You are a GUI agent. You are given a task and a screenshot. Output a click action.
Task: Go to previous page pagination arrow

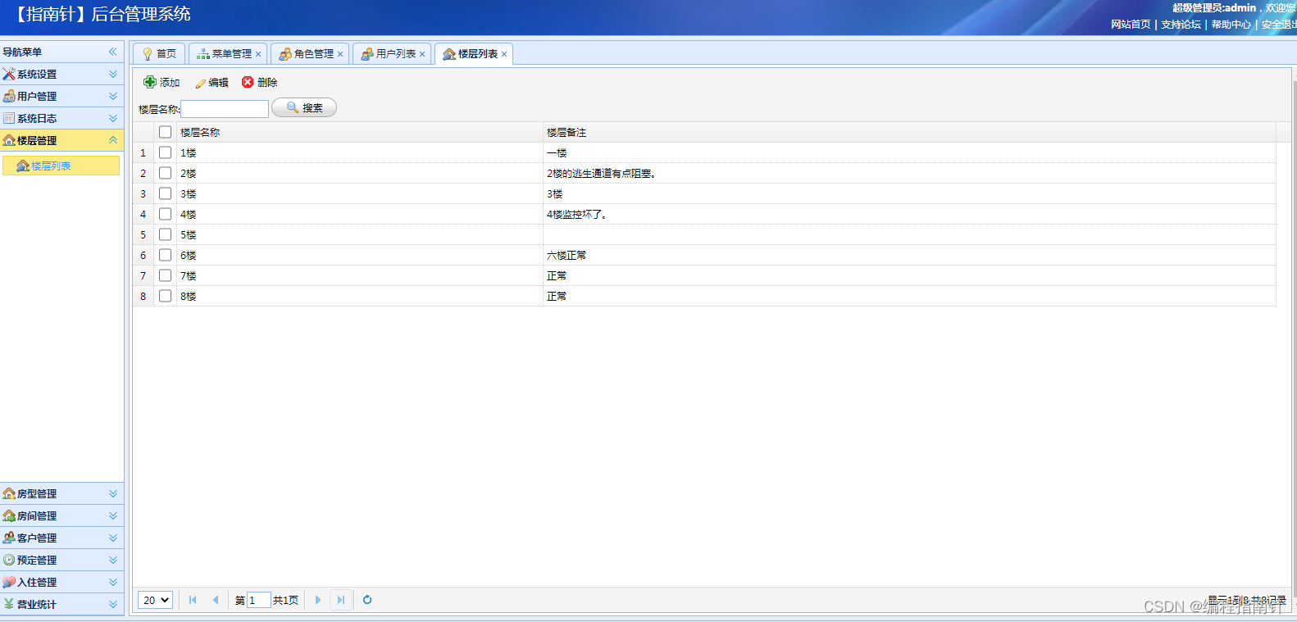click(x=216, y=600)
